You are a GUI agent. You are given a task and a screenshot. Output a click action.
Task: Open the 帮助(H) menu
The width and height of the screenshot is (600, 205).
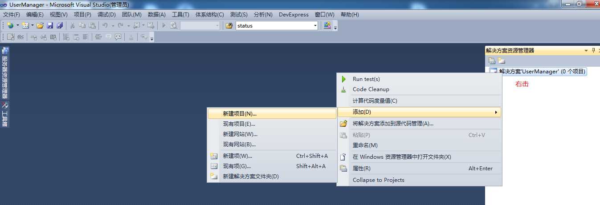350,15
